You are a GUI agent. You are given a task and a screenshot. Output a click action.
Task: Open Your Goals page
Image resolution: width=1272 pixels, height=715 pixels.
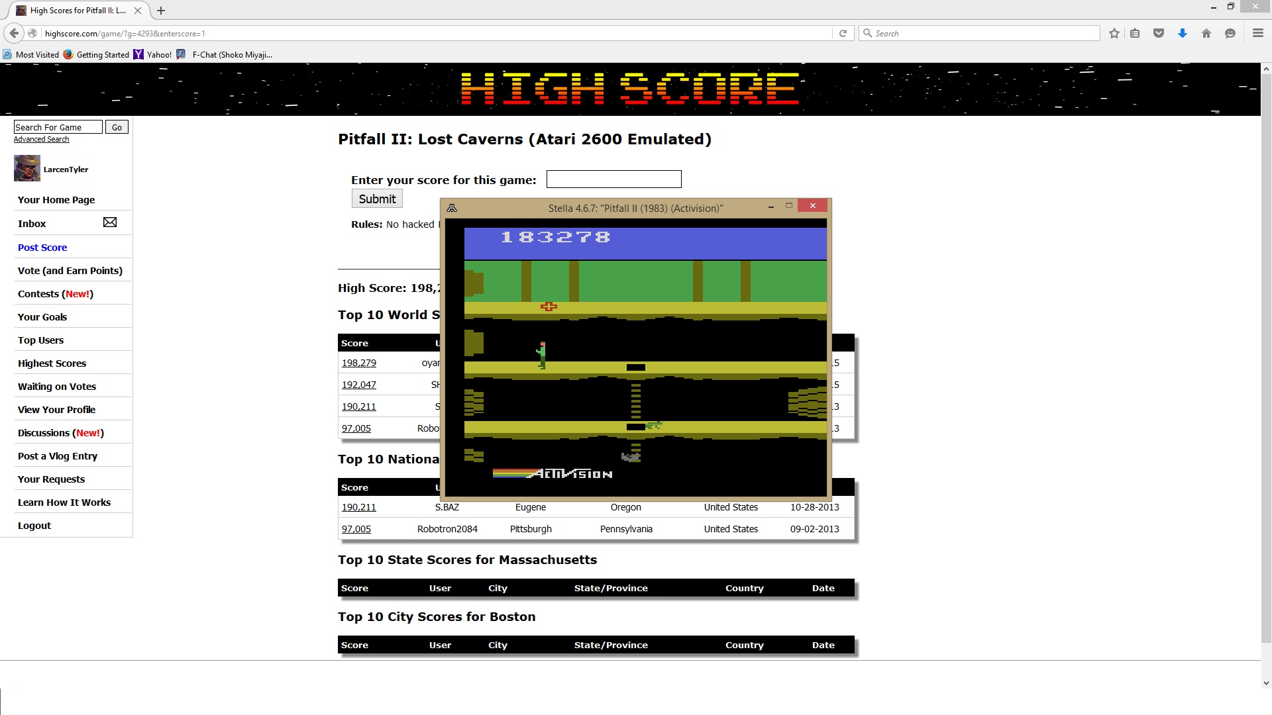42,317
